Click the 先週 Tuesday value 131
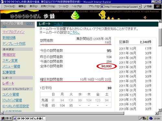This screenshot has width=162, height=121. click(71, 100)
